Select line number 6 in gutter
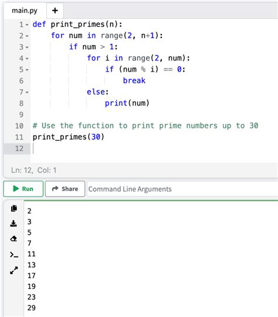This screenshot has height=317, width=278. (22, 81)
